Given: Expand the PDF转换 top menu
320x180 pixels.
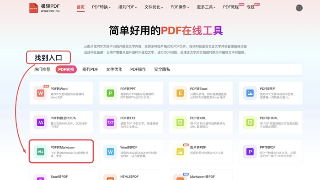Looking at the screenshot, I should coord(101,7).
